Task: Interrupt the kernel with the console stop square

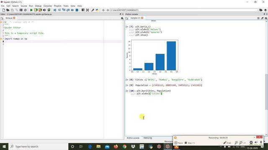Action: (x=258, y=18)
